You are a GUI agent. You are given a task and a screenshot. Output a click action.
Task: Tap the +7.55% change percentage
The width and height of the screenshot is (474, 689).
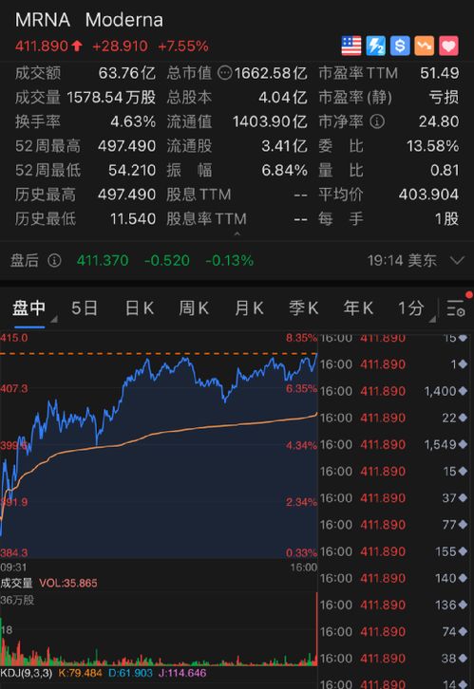(183, 46)
